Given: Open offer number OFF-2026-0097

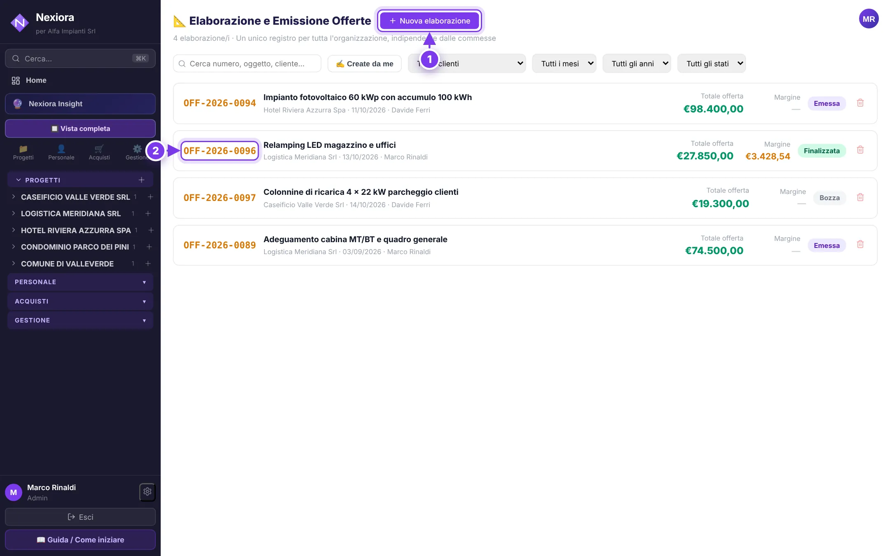Looking at the screenshot, I should (220, 198).
